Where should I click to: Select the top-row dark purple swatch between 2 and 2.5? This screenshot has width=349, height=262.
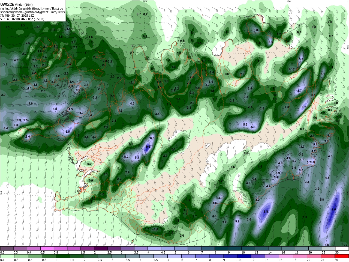[x=101, y=249]
